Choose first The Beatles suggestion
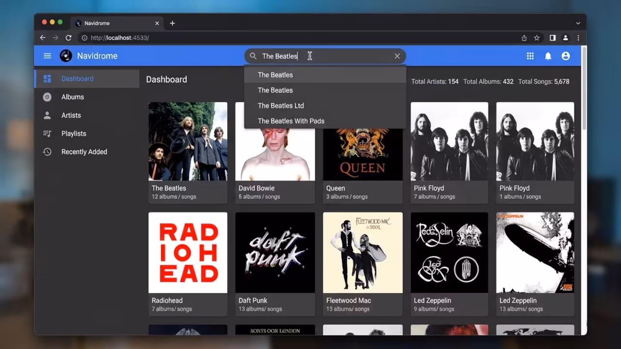 325,75
